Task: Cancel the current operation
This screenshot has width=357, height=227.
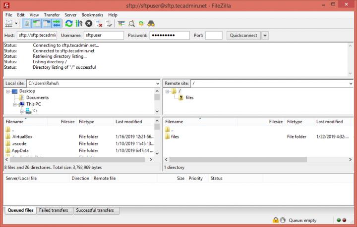Action: 89,23
